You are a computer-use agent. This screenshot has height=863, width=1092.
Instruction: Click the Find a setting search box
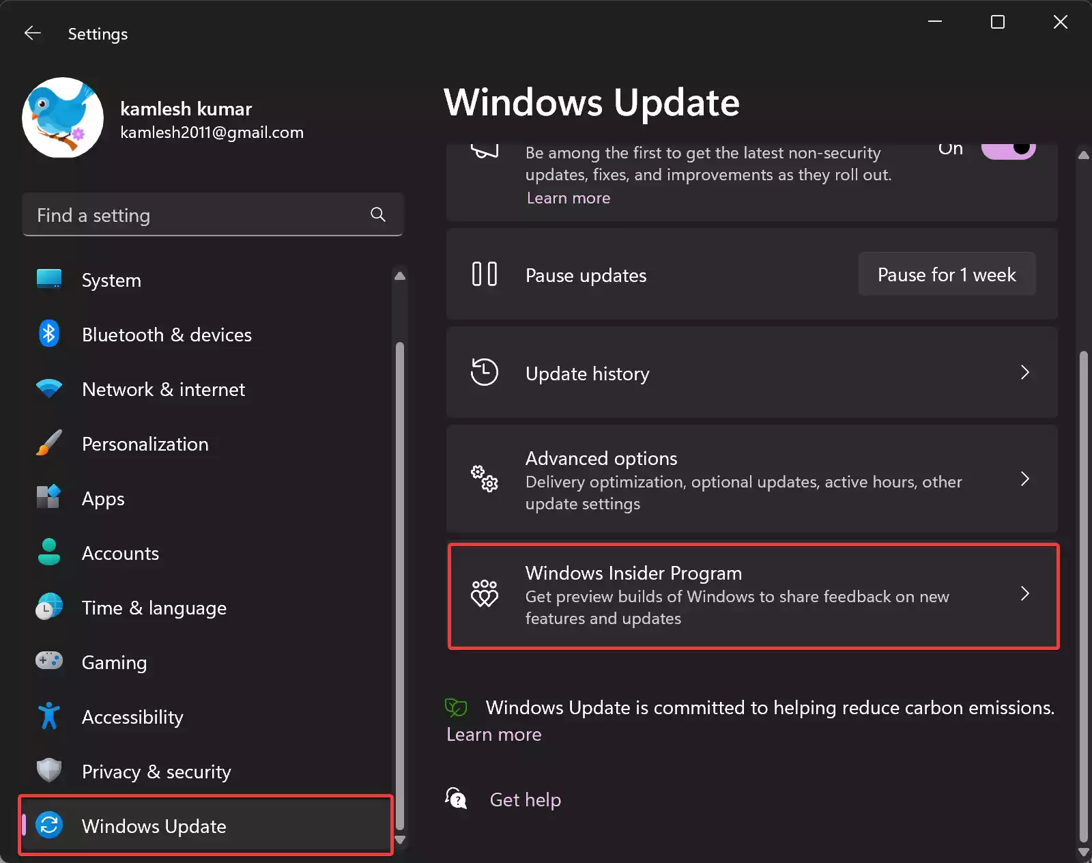(213, 215)
